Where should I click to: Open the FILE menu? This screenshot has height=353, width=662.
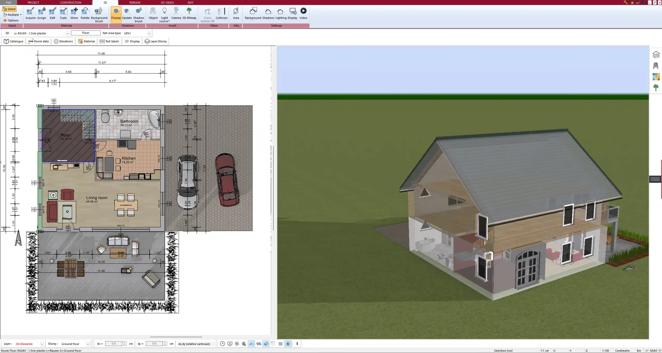(x=9, y=2)
